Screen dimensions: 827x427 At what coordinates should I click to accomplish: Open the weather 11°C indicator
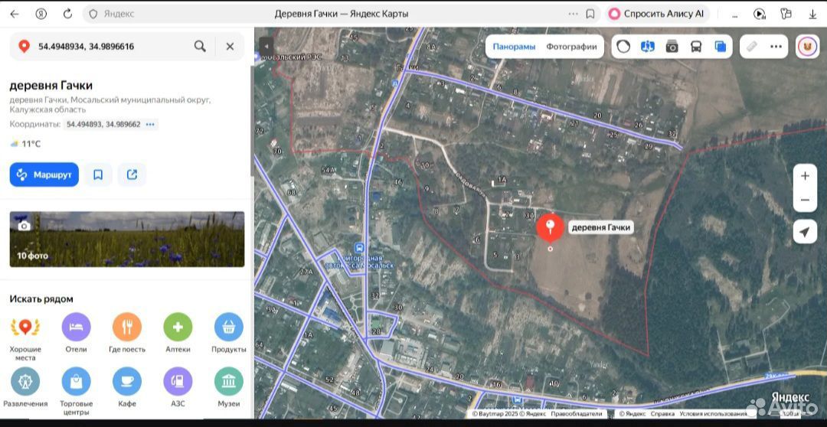(25, 144)
